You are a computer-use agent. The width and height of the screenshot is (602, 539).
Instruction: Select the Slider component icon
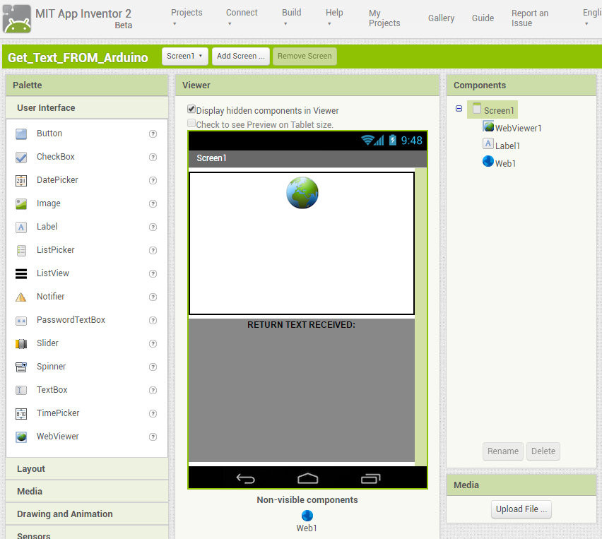click(x=21, y=343)
